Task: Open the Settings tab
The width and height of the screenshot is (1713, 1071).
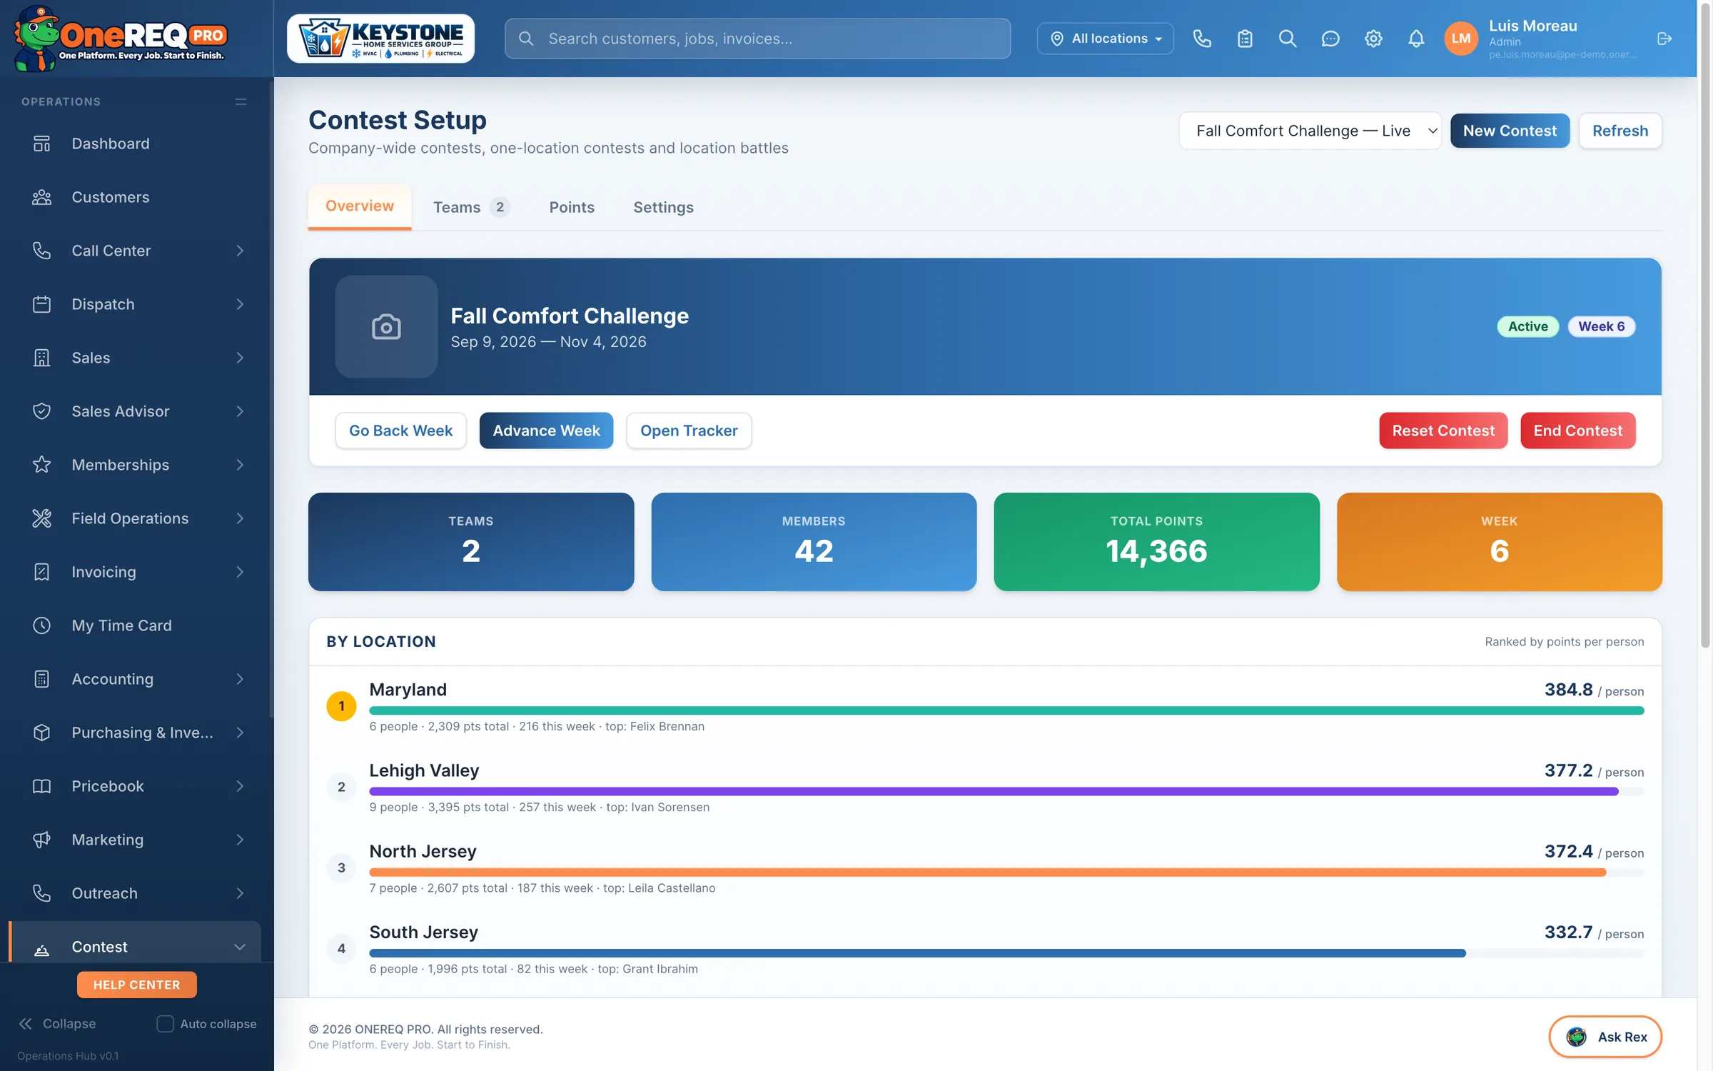Action: click(663, 207)
